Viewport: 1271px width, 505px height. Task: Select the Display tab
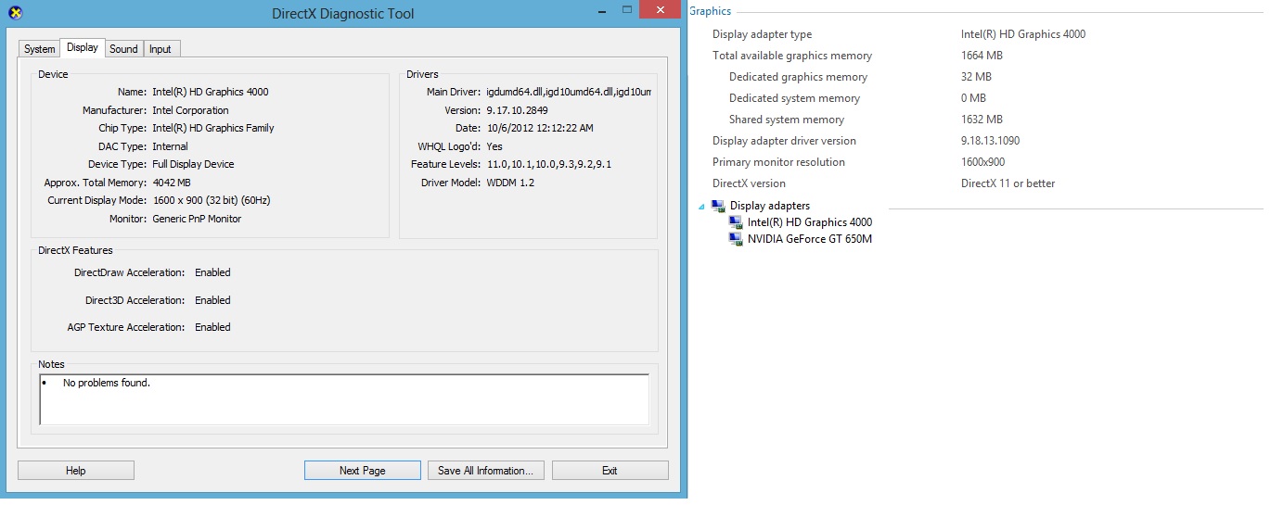coord(83,47)
